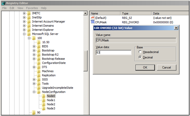Image resolution: width=190 pixels, height=116 pixels.
Task: Select the IMETC folder icon
Action: click(29, 13)
